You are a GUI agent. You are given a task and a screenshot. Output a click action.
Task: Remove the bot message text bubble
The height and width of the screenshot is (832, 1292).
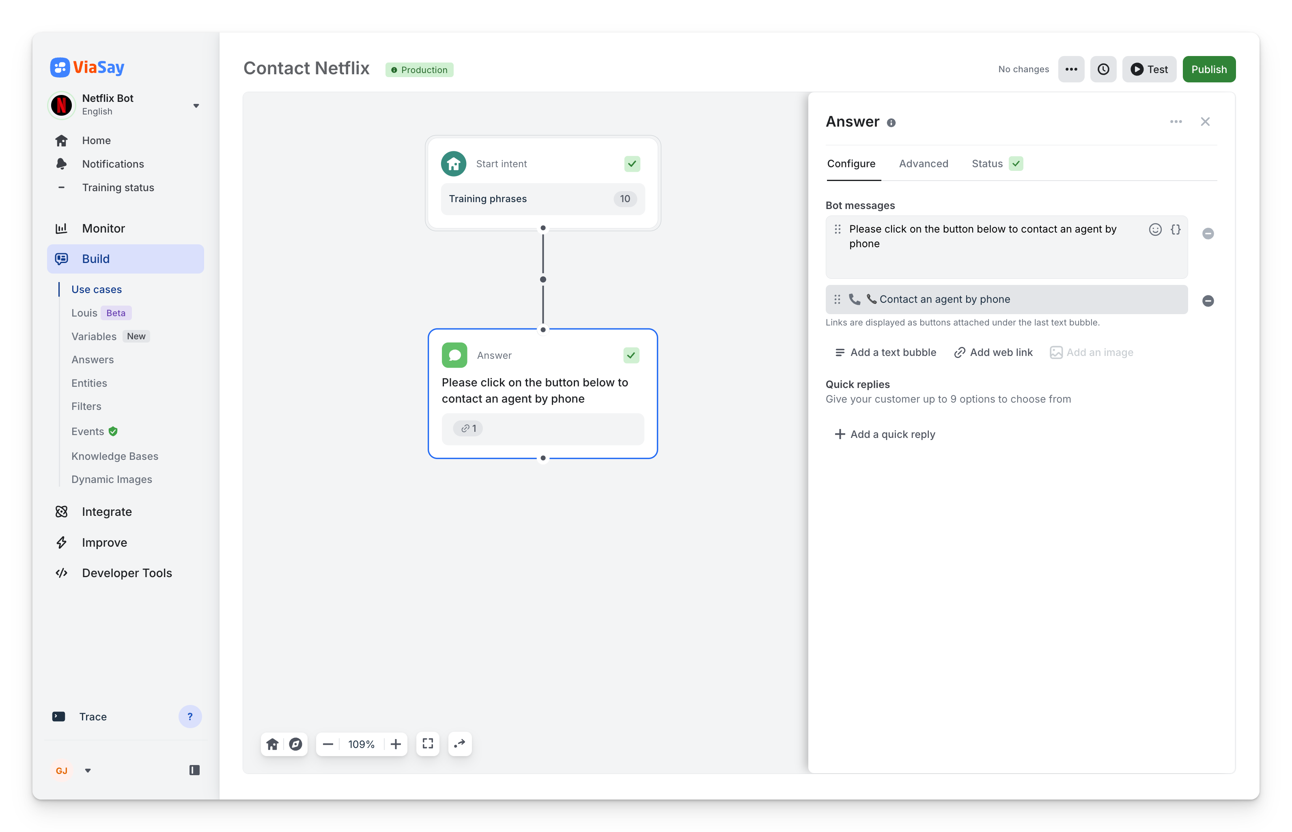coord(1208,233)
